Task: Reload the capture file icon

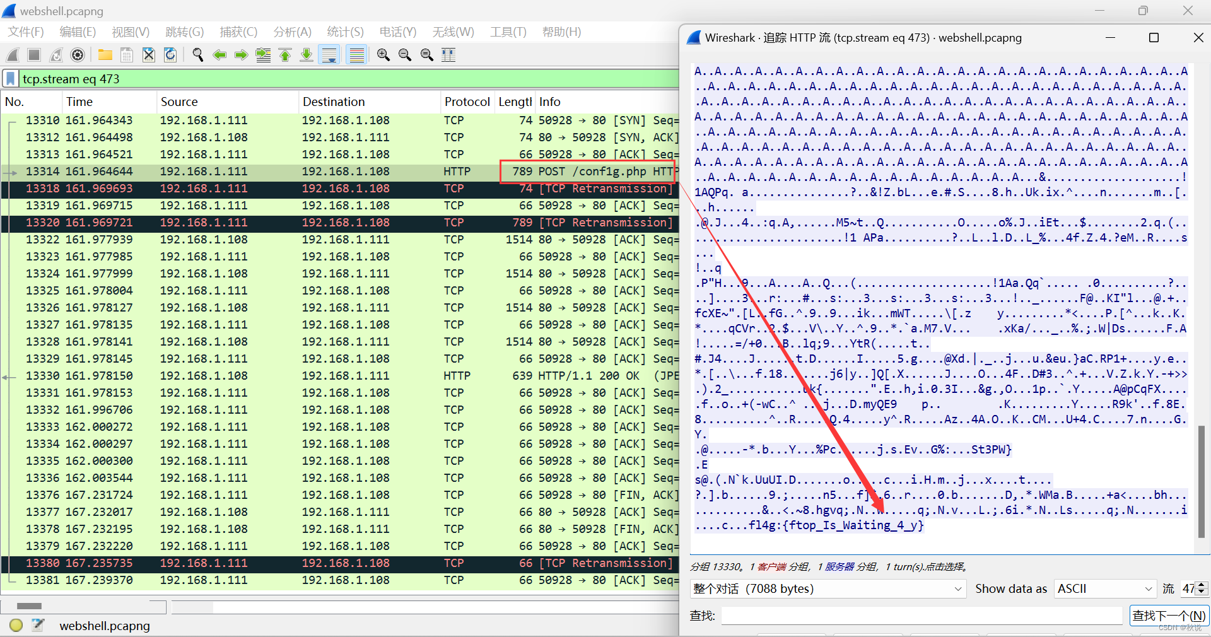Action: pos(170,55)
